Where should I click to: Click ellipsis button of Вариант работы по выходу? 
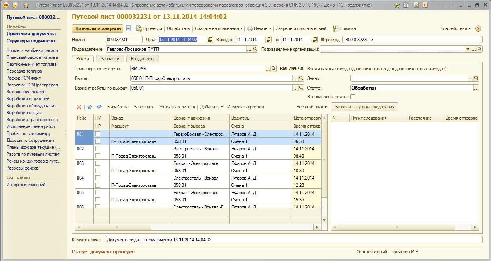(296, 88)
